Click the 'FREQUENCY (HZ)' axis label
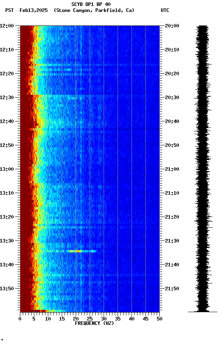 pyautogui.click(x=94, y=323)
